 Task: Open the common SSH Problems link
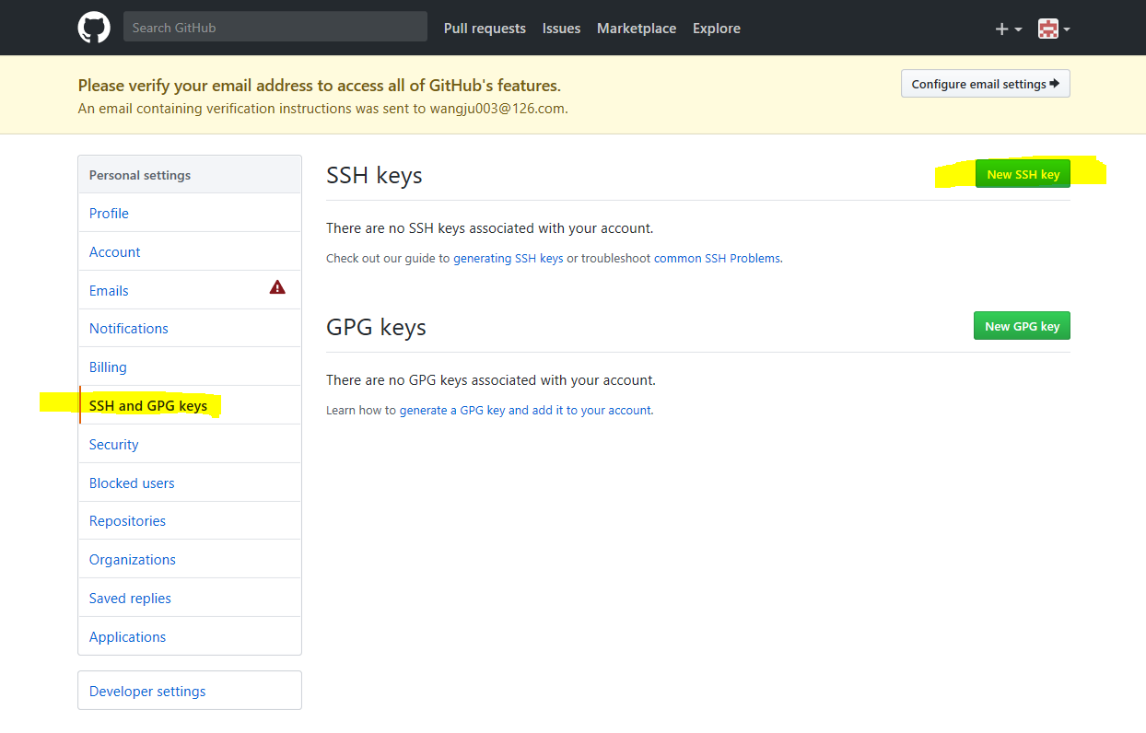click(717, 259)
